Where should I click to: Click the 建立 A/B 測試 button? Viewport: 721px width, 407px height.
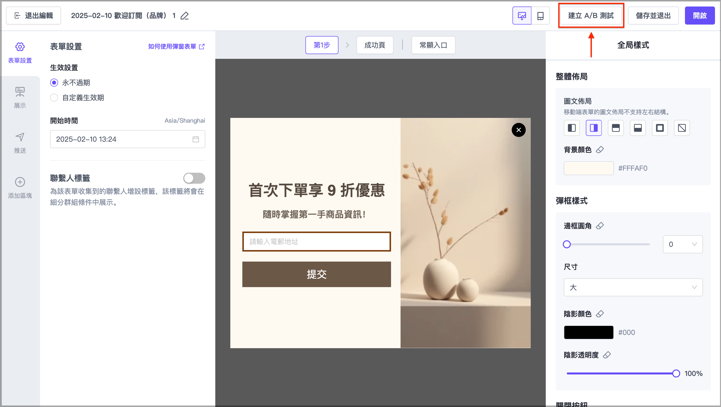click(x=591, y=16)
